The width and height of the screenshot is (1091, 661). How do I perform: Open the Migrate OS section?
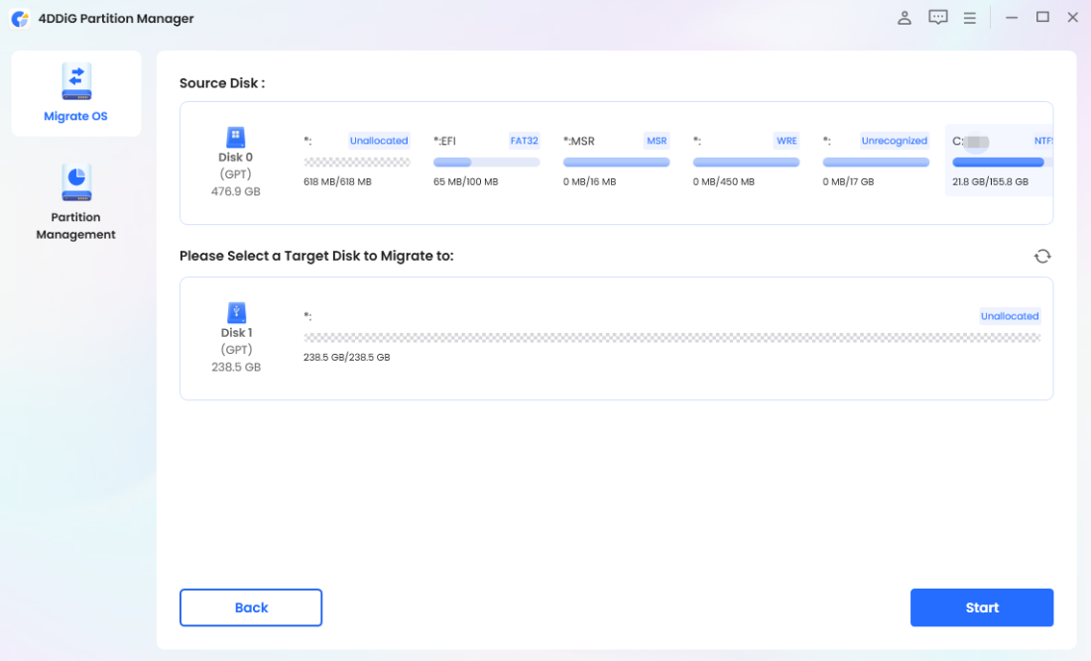tap(75, 93)
